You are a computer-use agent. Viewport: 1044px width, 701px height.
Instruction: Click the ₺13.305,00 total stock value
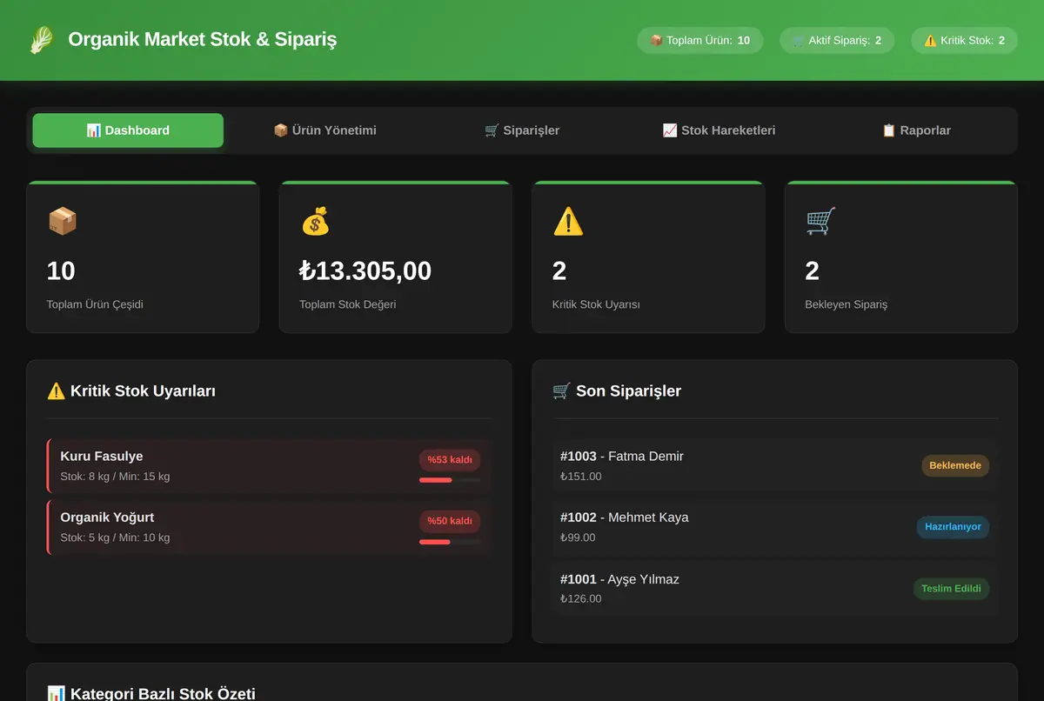click(365, 270)
